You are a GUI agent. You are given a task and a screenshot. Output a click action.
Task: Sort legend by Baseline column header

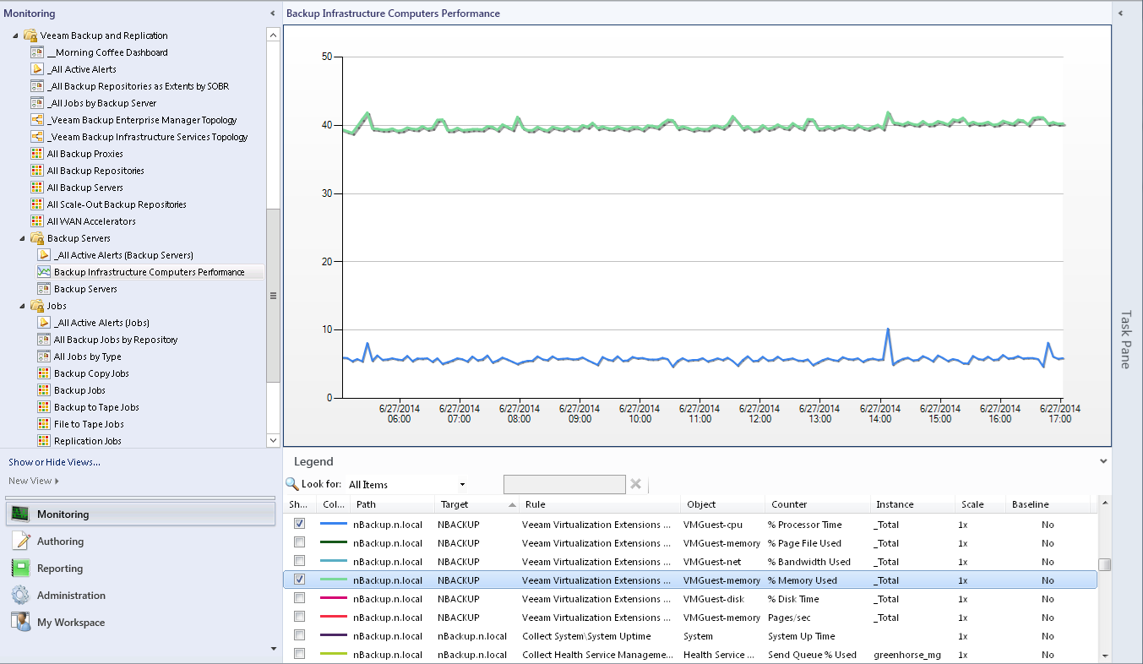click(x=1048, y=504)
